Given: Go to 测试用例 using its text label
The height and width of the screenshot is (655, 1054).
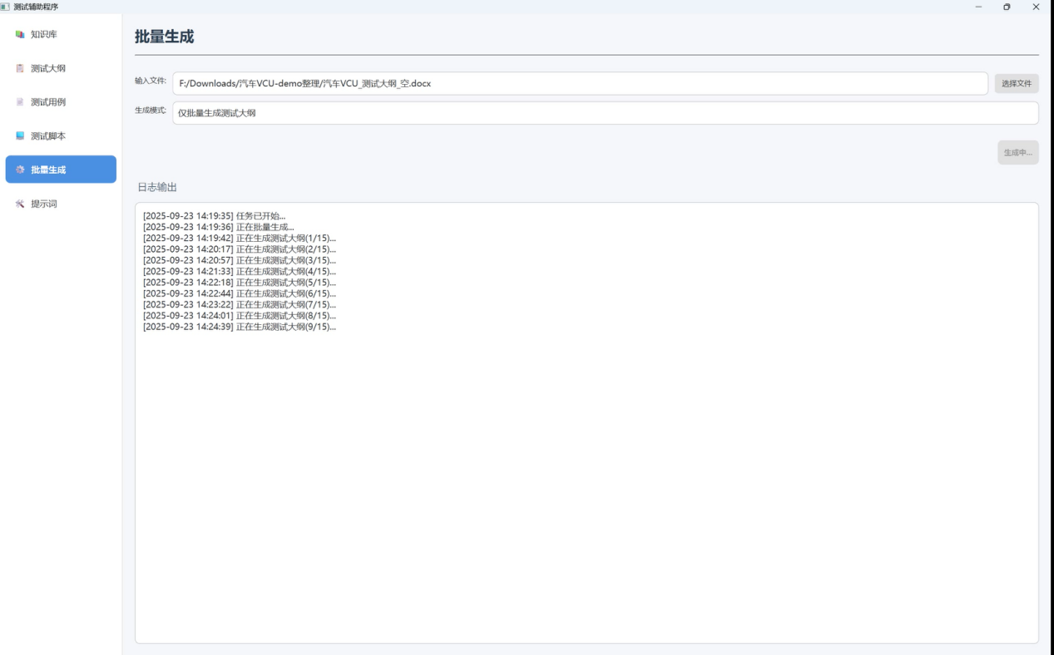Looking at the screenshot, I should pyautogui.click(x=48, y=102).
